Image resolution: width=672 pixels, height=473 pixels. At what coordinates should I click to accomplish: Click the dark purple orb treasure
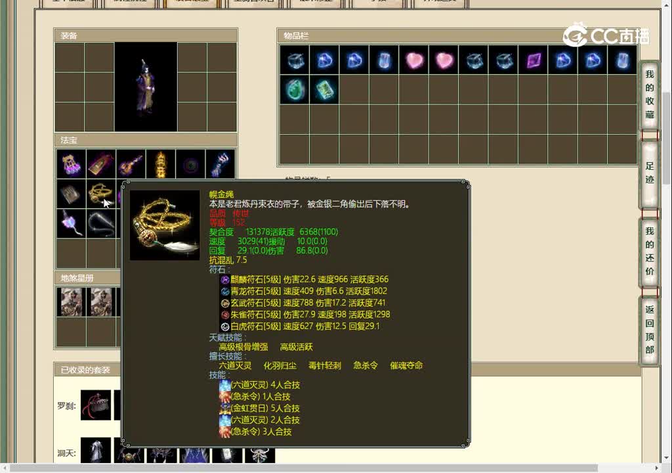point(190,164)
